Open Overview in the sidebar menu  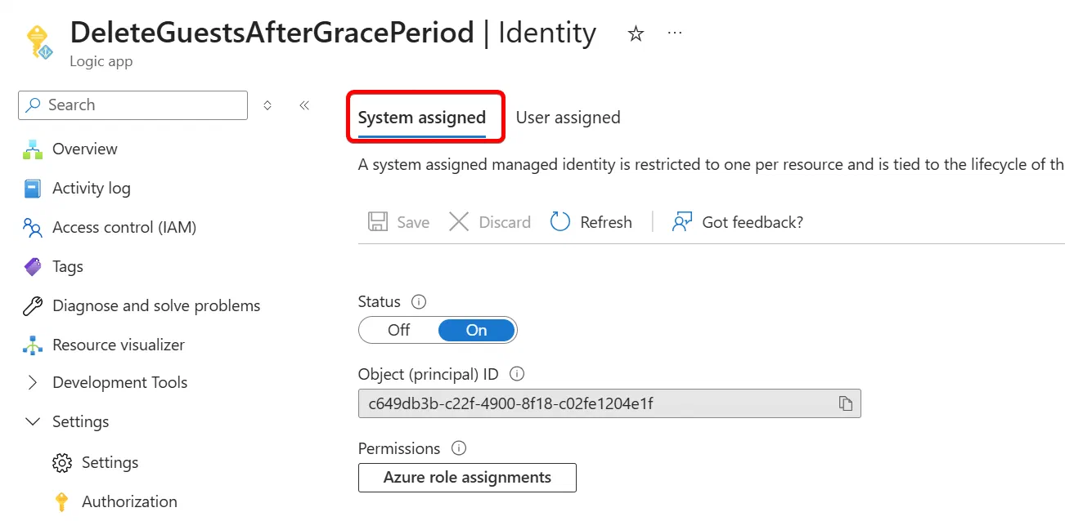(85, 149)
